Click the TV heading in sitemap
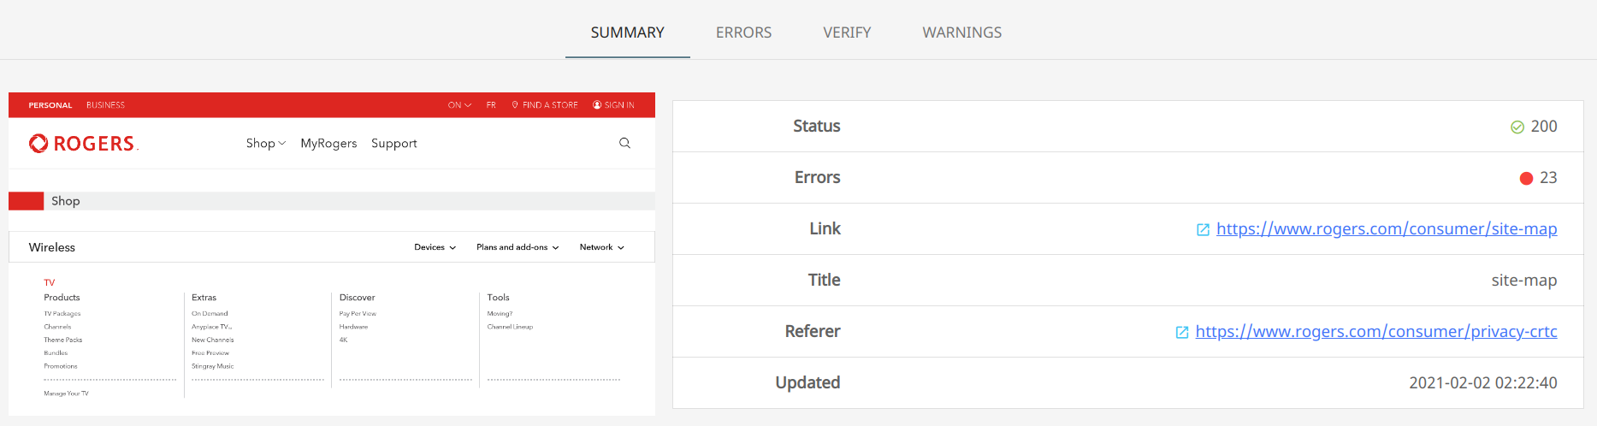 [x=50, y=282]
